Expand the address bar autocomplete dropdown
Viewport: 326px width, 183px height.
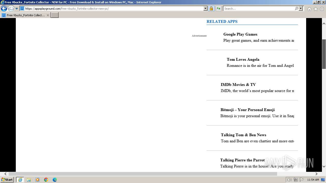206,8
